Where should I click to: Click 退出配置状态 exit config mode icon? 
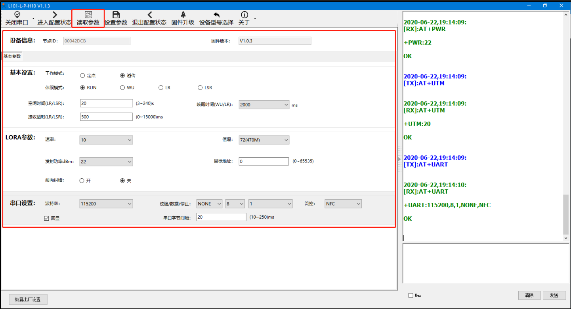149,15
